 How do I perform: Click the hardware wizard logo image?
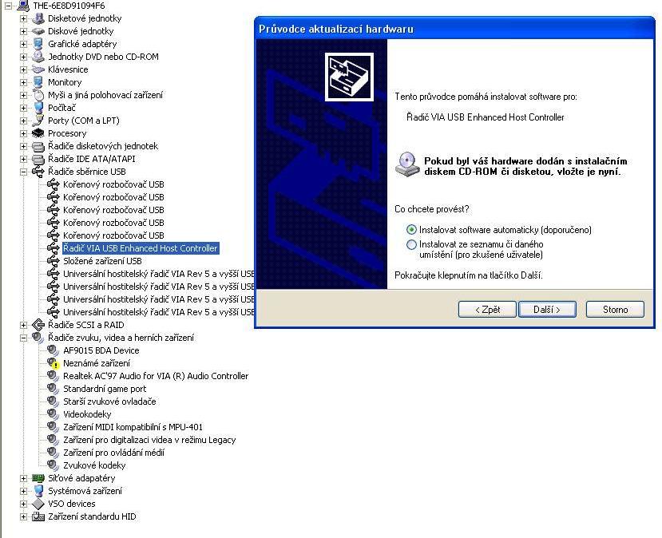pyautogui.click(x=349, y=77)
